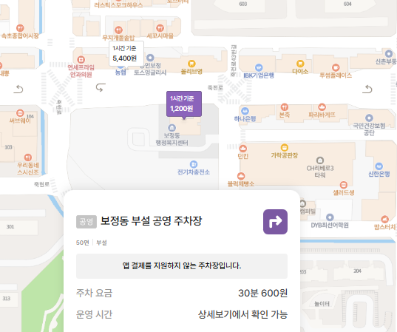Tap the 우리동네 스시신즈 restaurant icon
The height and width of the screenshot is (332, 397).
click(28, 157)
